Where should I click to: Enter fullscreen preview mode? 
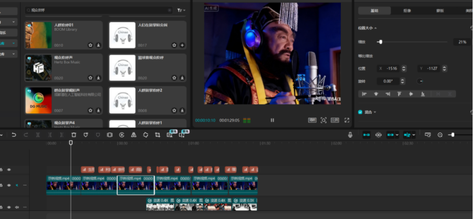coord(347,120)
